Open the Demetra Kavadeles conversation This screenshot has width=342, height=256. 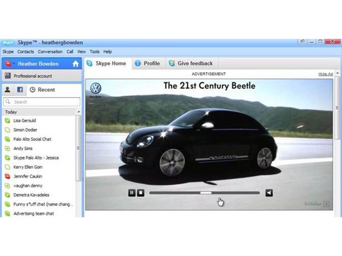[39, 195]
